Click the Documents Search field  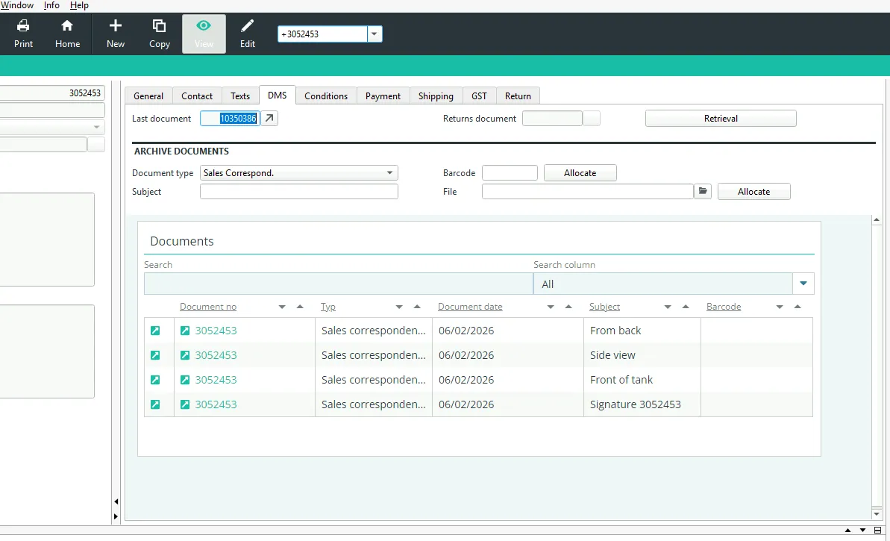point(338,284)
